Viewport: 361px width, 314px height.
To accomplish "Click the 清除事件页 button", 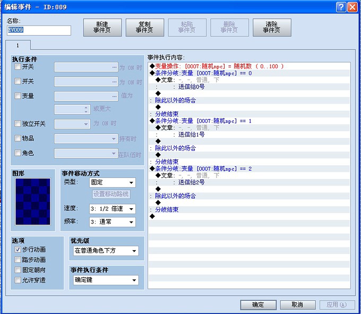I will (x=272, y=28).
